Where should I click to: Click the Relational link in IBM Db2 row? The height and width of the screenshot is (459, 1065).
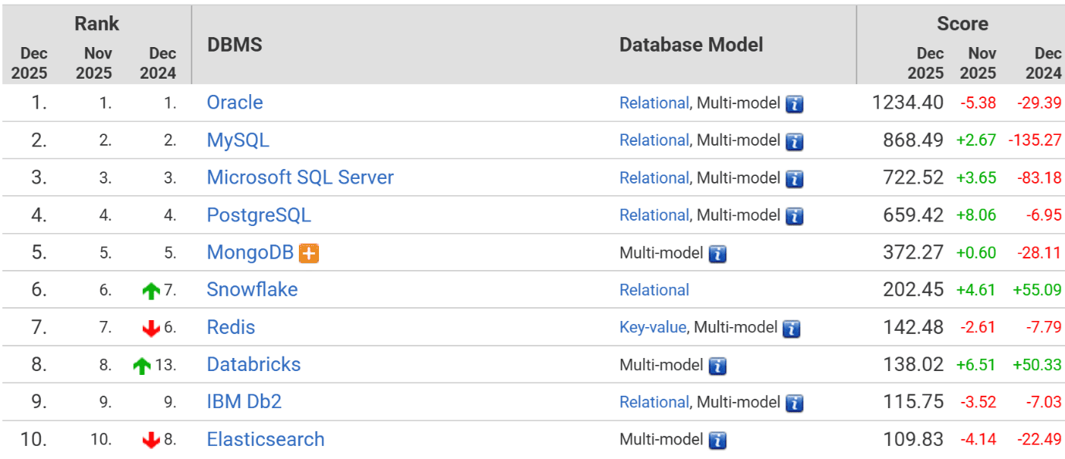coord(653,402)
